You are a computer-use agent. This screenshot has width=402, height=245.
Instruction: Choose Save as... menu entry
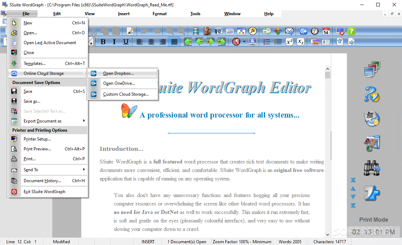click(48, 101)
